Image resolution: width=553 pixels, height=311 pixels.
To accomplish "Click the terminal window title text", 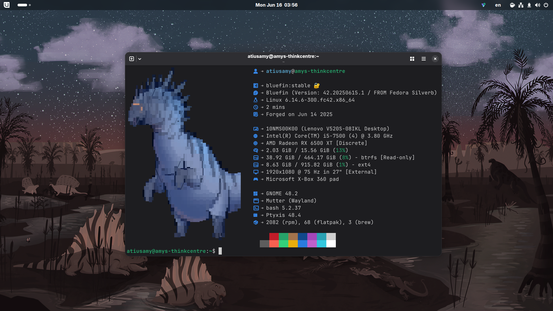I will pyautogui.click(x=283, y=56).
